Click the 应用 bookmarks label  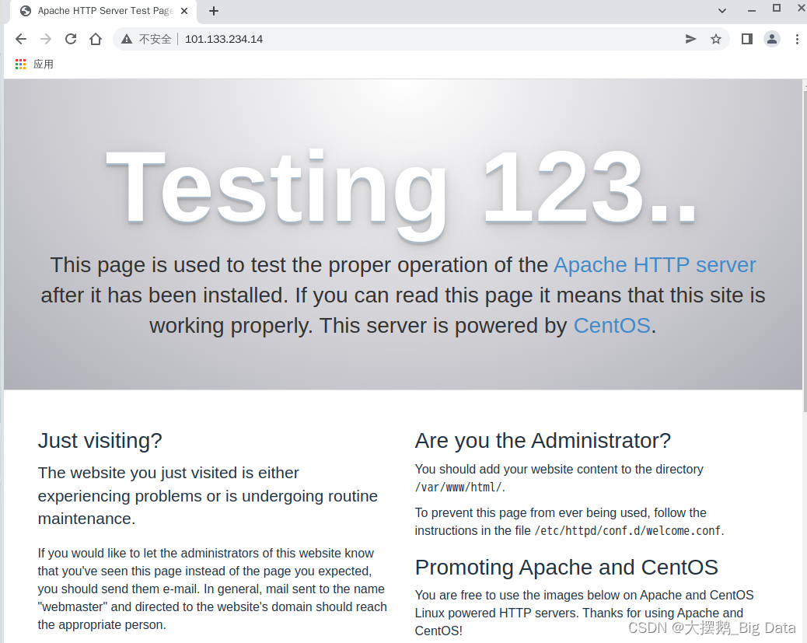tap(44, 65)
